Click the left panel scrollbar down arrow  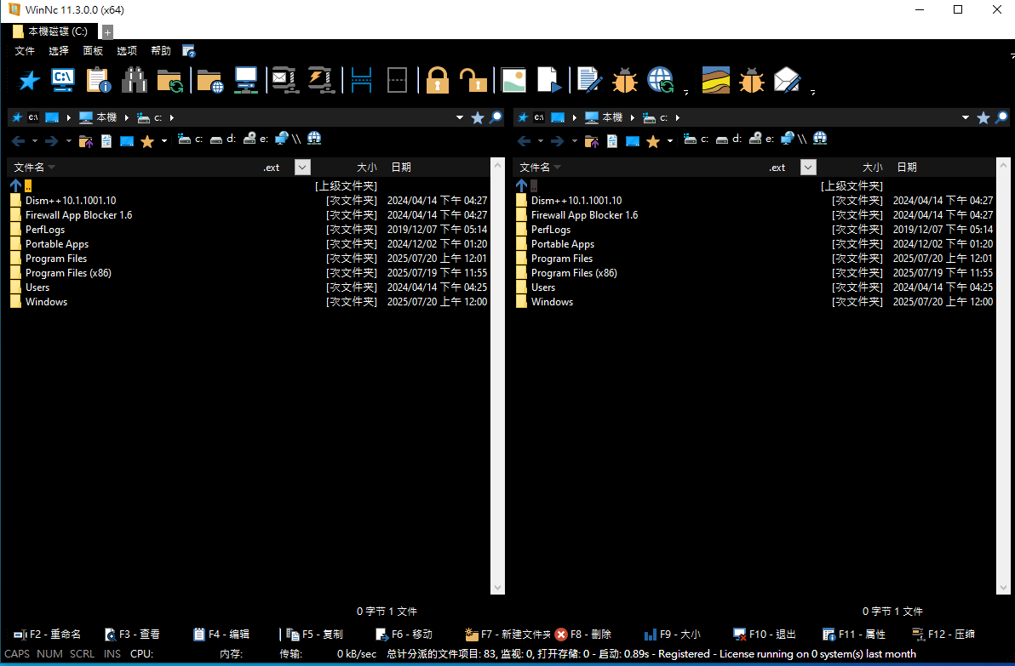click(498, 588)
